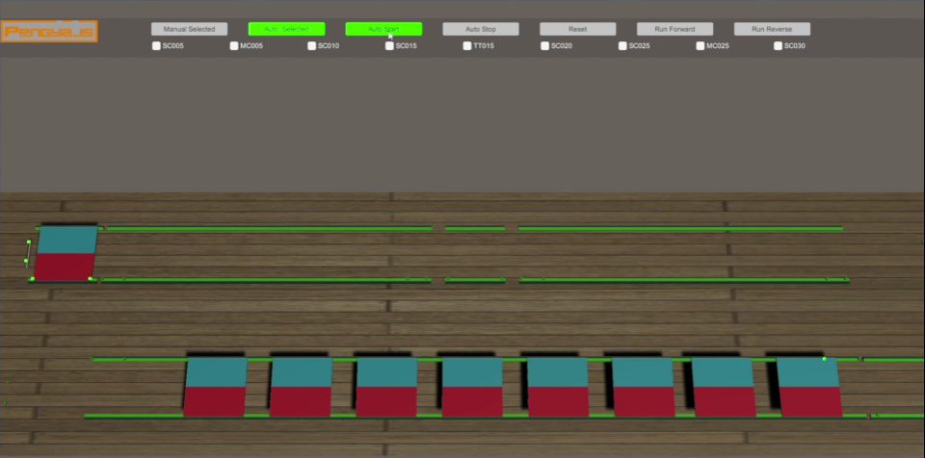Check the SC020 checkbox
Image resolution: width=925 pixels, height=458 pixels.
pos(545,45)
